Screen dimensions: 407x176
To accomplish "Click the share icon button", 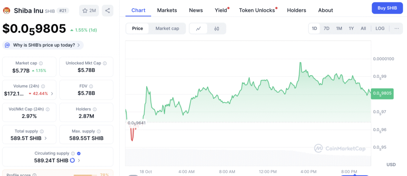I will [x=107, y=11].
